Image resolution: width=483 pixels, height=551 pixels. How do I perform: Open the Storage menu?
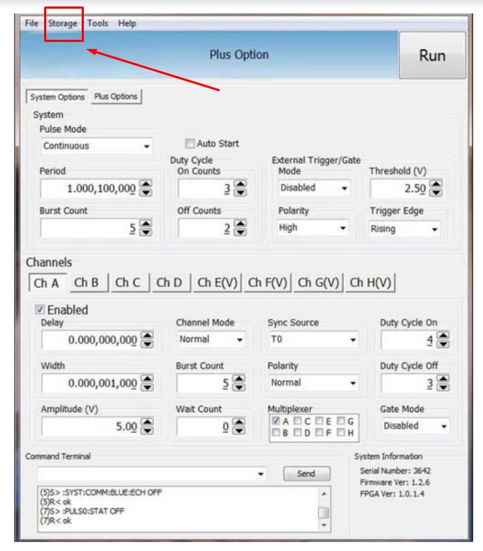pos(62,24)
